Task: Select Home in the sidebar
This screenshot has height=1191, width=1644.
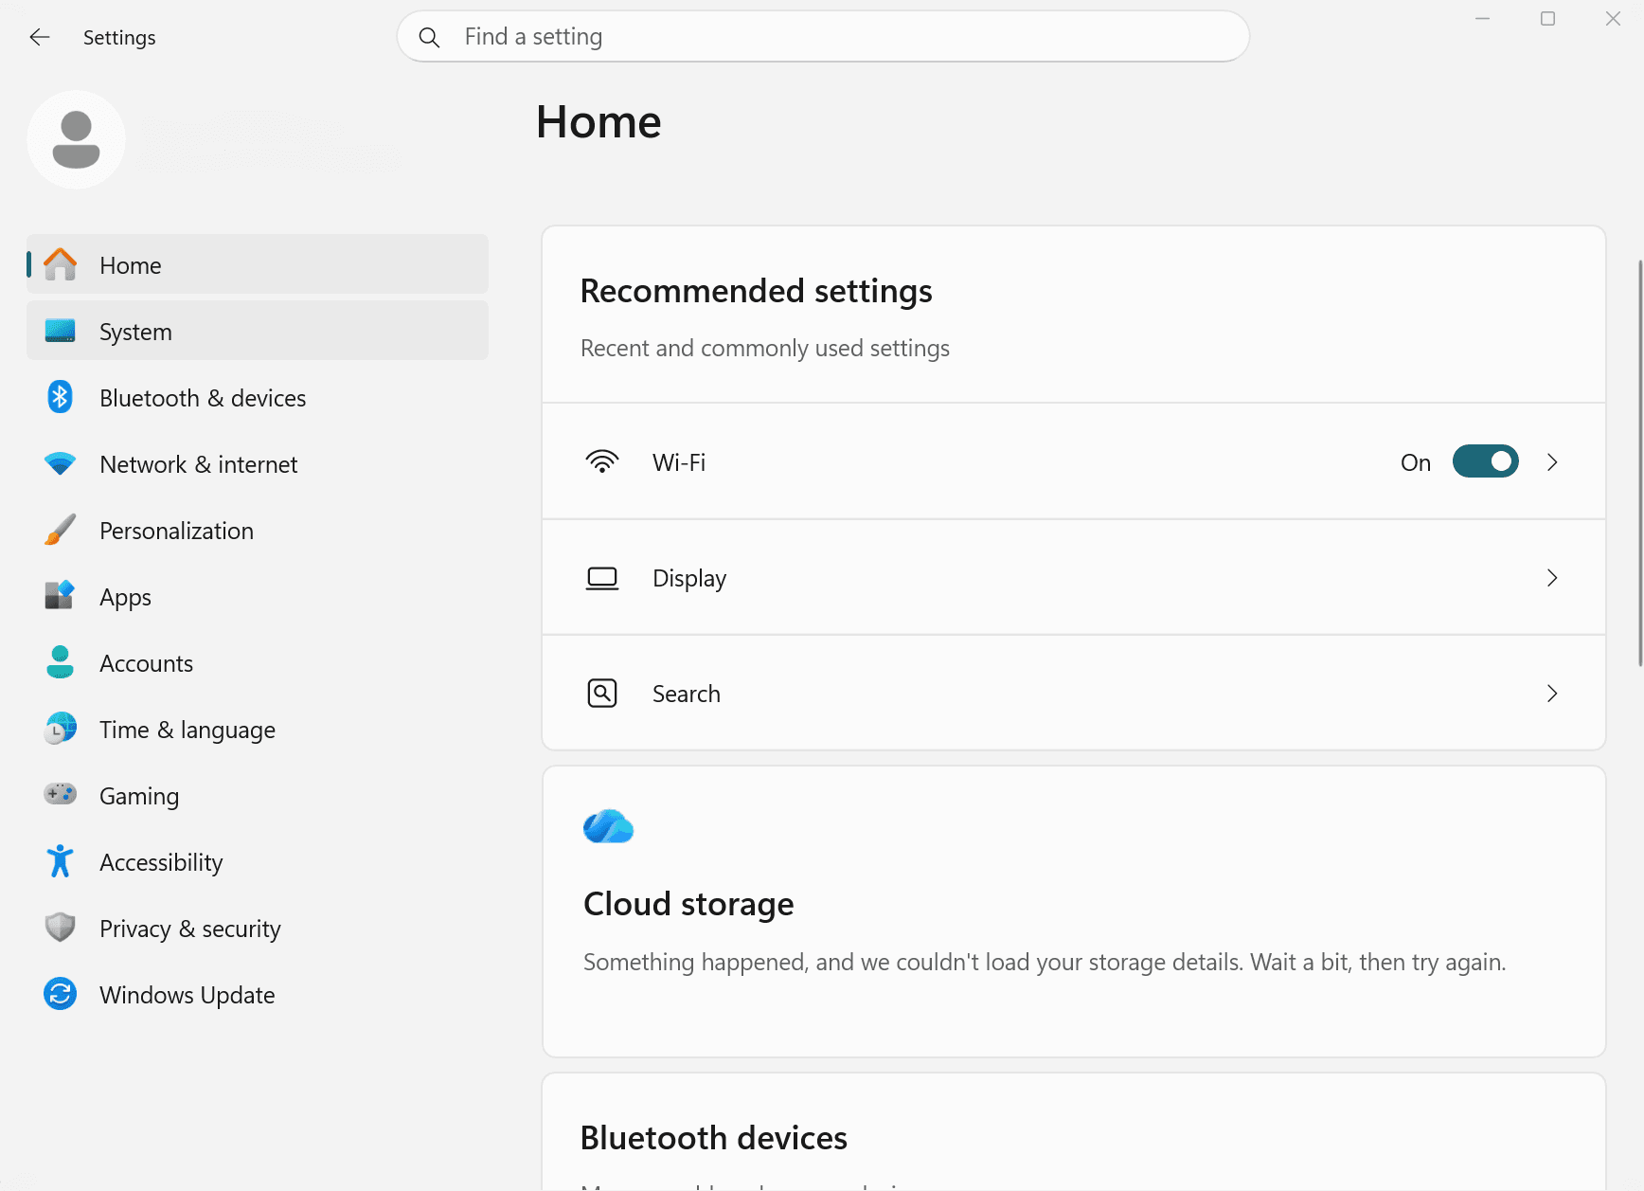Action: click(258, 264)
